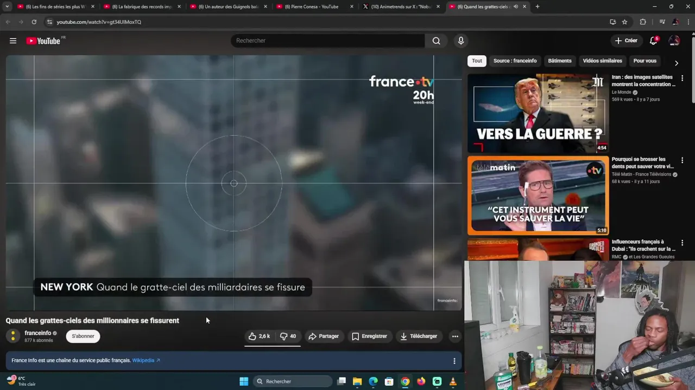Image resolution: width=695 pixels, height=390 pixels.
Task: Mute the playing tab via speaker icon
Action: pyautogui.click(x=515, y=6)
